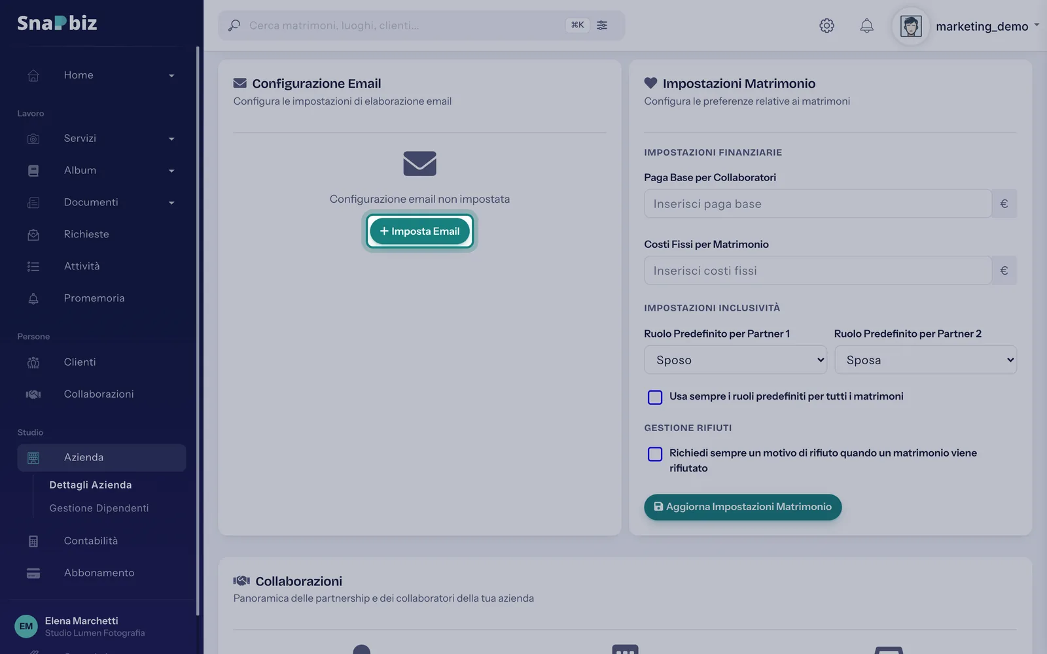Expand the Home menu chevron
Viewport: 1047px width, 654px height.
pyautogui.click(x=171, y=76)
